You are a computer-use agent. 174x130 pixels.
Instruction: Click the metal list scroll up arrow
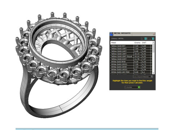[x=153, y=42]
